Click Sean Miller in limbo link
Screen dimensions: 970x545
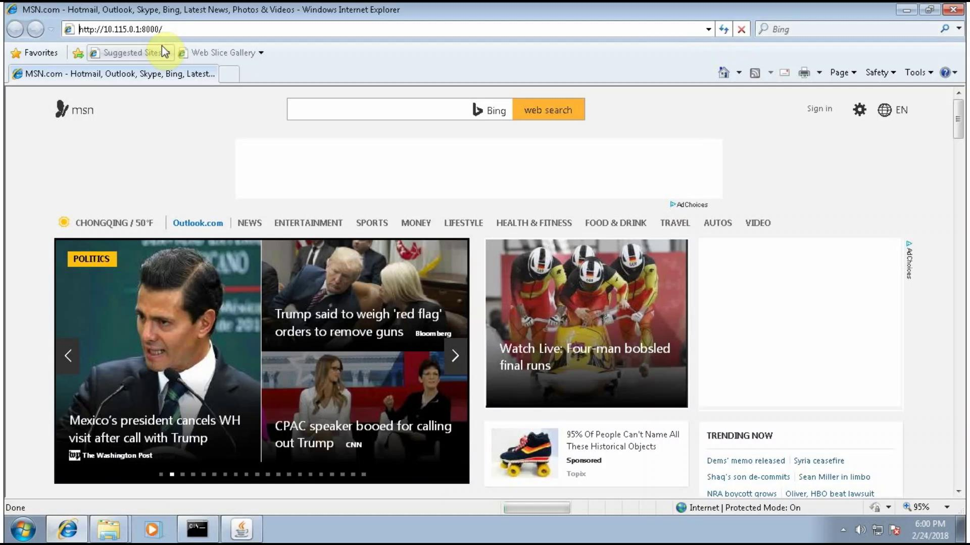[835, 477]
